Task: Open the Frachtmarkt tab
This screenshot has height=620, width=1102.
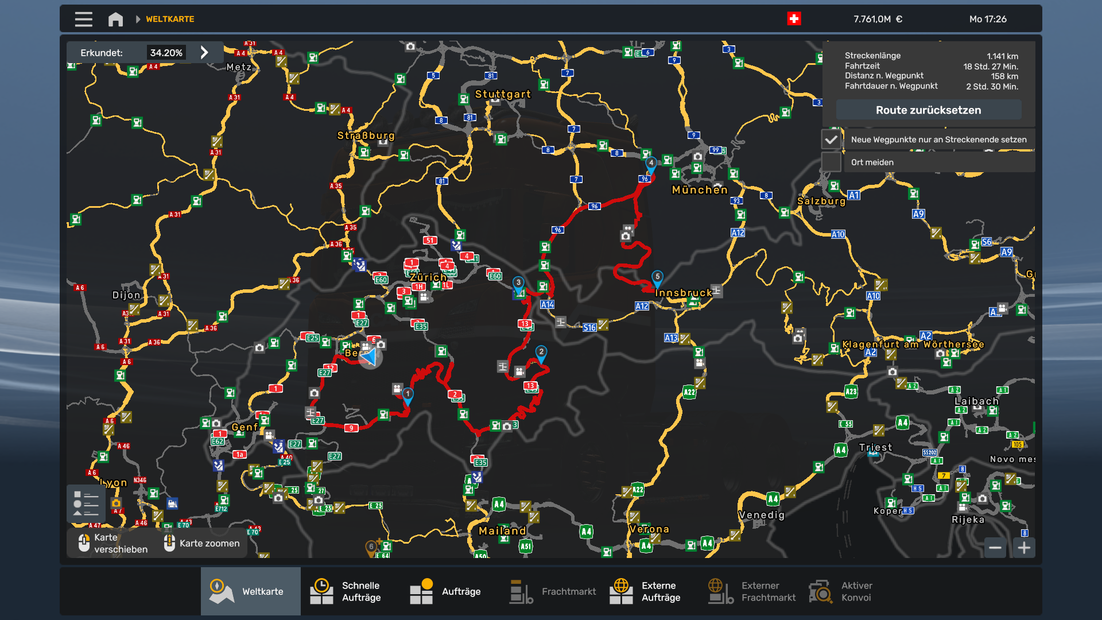Action: [x=550, y=591]
